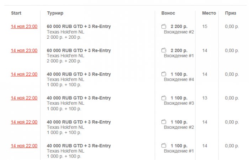Click wallet icon for 40 000 RUB entry #3
249x160 pixels.
click(x=164, y=98)
